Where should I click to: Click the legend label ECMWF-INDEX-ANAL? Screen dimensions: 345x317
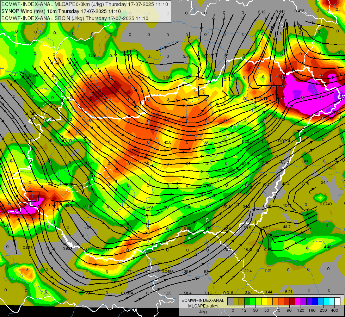(203, 300)
